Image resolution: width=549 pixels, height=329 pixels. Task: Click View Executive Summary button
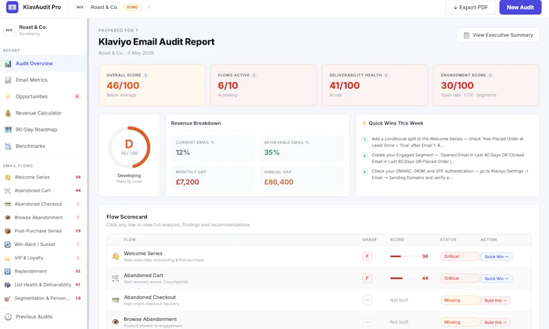coord(498,35)
